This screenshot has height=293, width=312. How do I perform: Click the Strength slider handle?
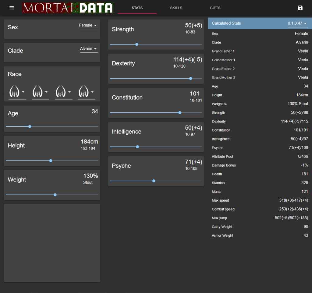pos(137,44)
